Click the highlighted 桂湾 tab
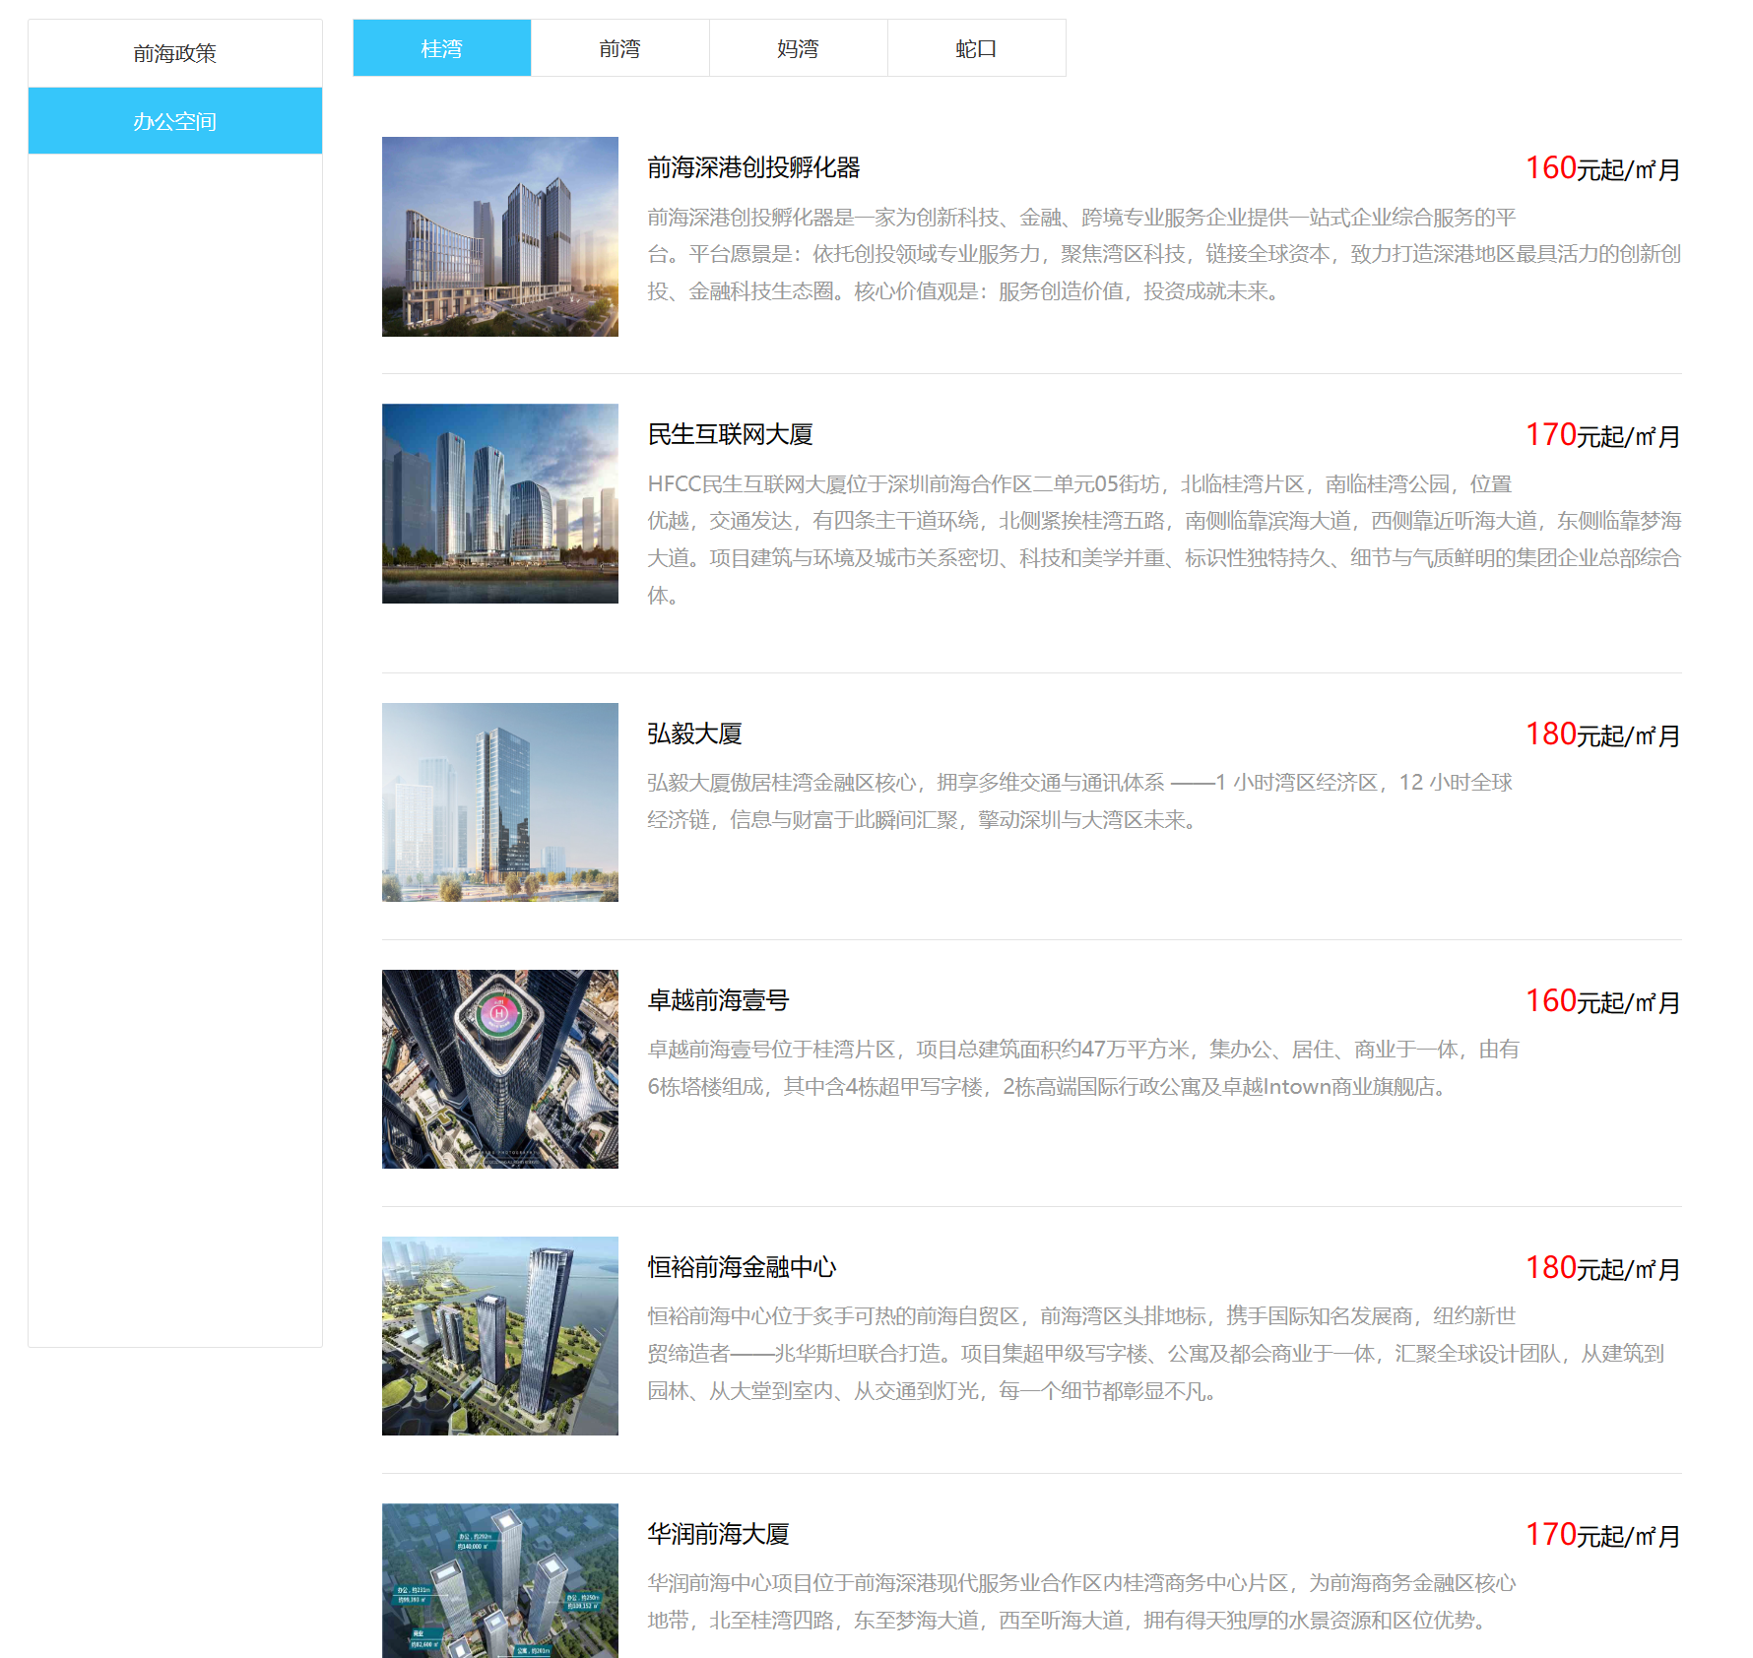The height and width of the screenshot is (1658, 1753). pos(441,47)
